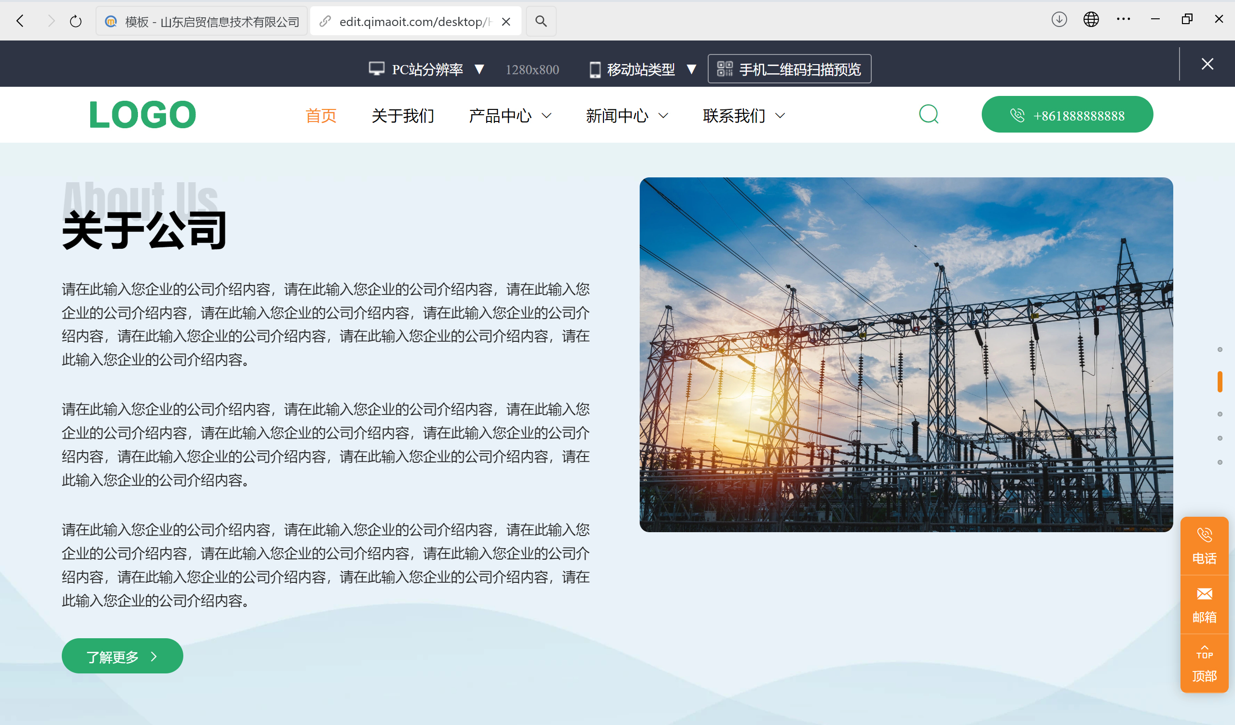This screenshot has width=1235, height=725.
Task: Click the globe translate icon in browser toolbar
Action: [x=1091, y=20]
